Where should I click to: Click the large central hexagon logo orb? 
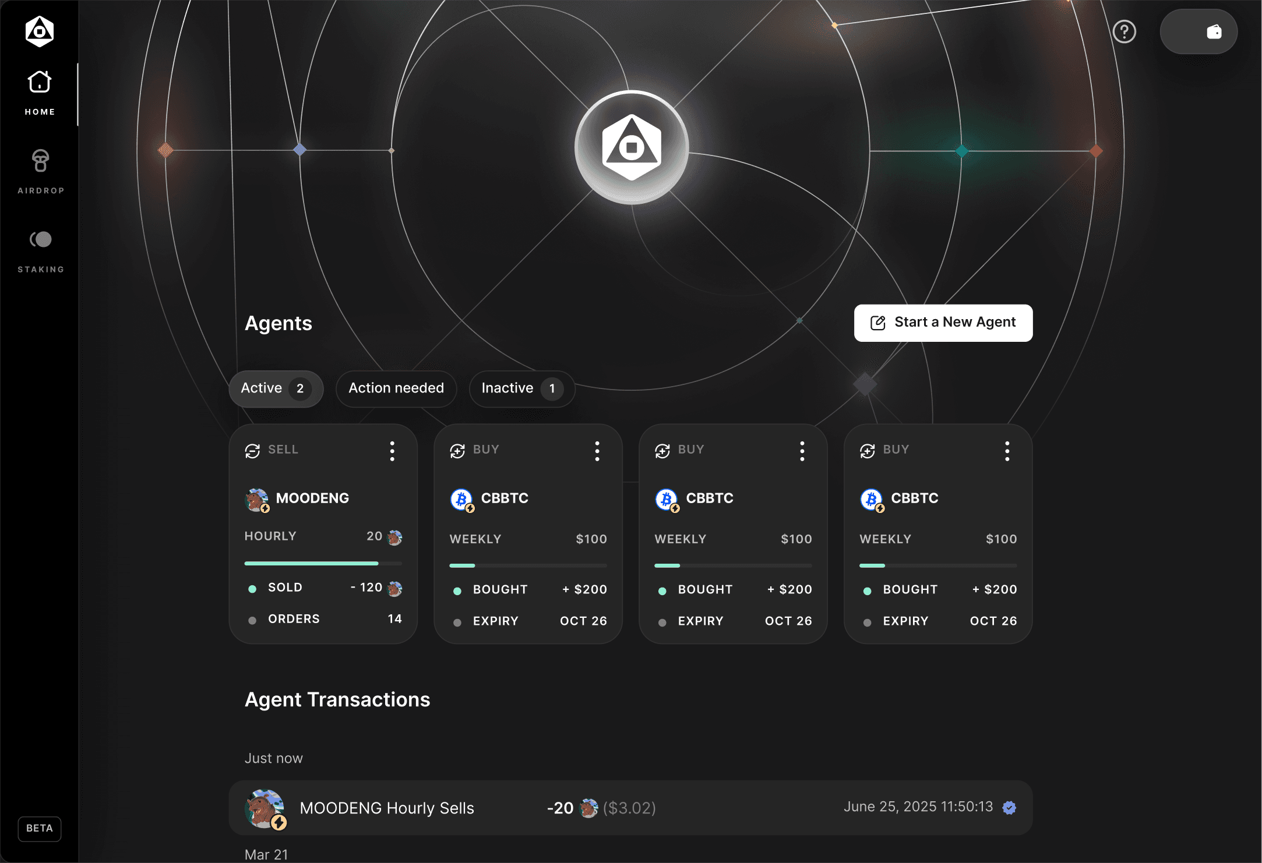[632, 147]
